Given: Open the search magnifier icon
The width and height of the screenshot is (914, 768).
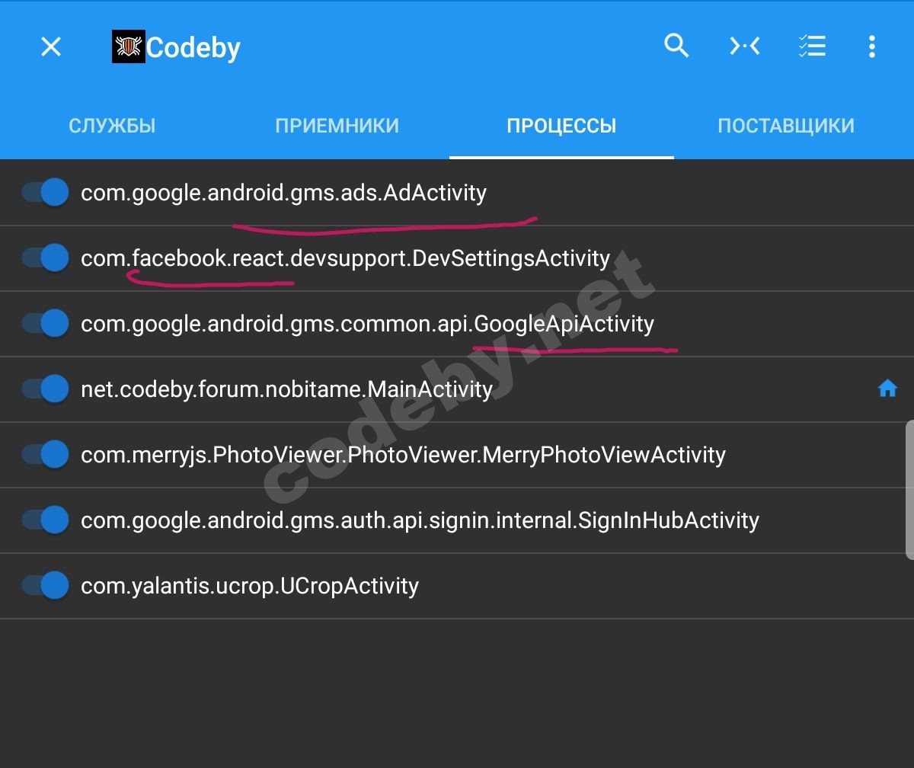Looking at the screenshot, I should point(676,46).
